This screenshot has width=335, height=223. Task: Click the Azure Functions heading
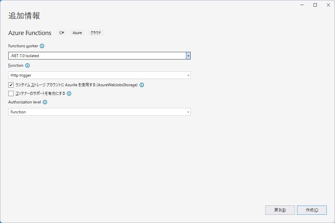coord(30,33)
